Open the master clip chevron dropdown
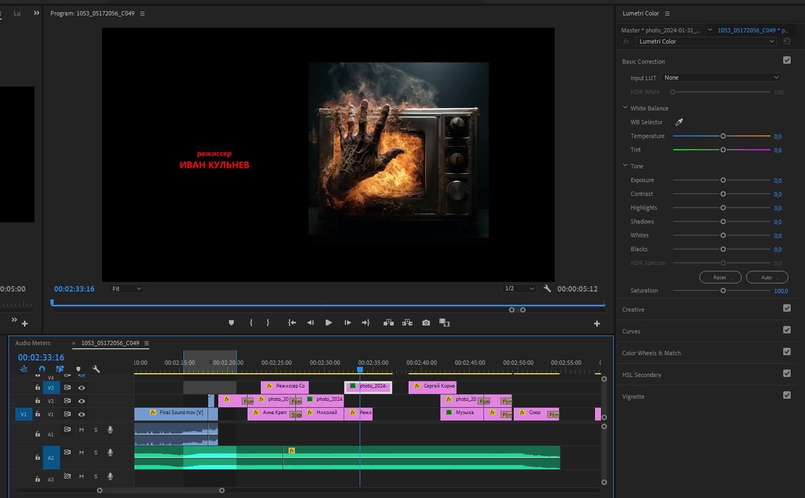The image size is (805, 498). pyautogui.click(x=710, y=30)
